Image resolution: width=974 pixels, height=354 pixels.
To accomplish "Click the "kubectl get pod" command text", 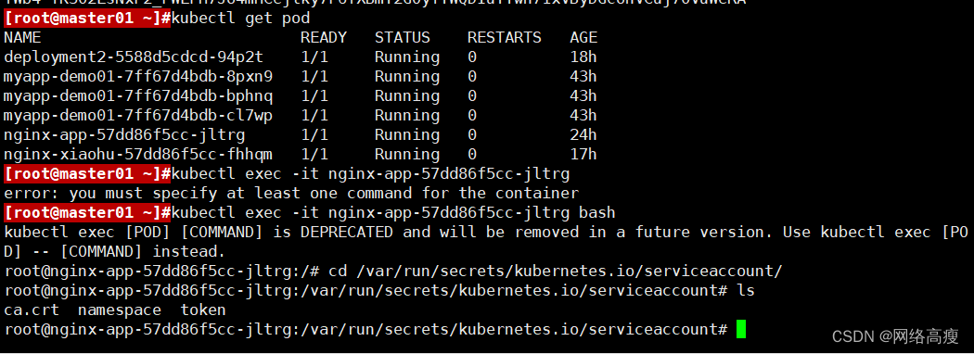I will [x=240, y=18].
